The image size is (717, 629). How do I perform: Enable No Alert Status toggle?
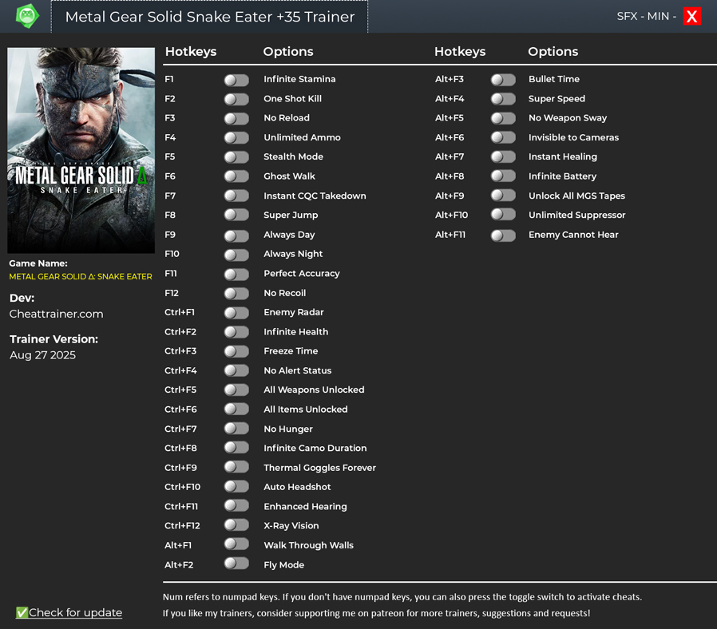coord(236,370)
